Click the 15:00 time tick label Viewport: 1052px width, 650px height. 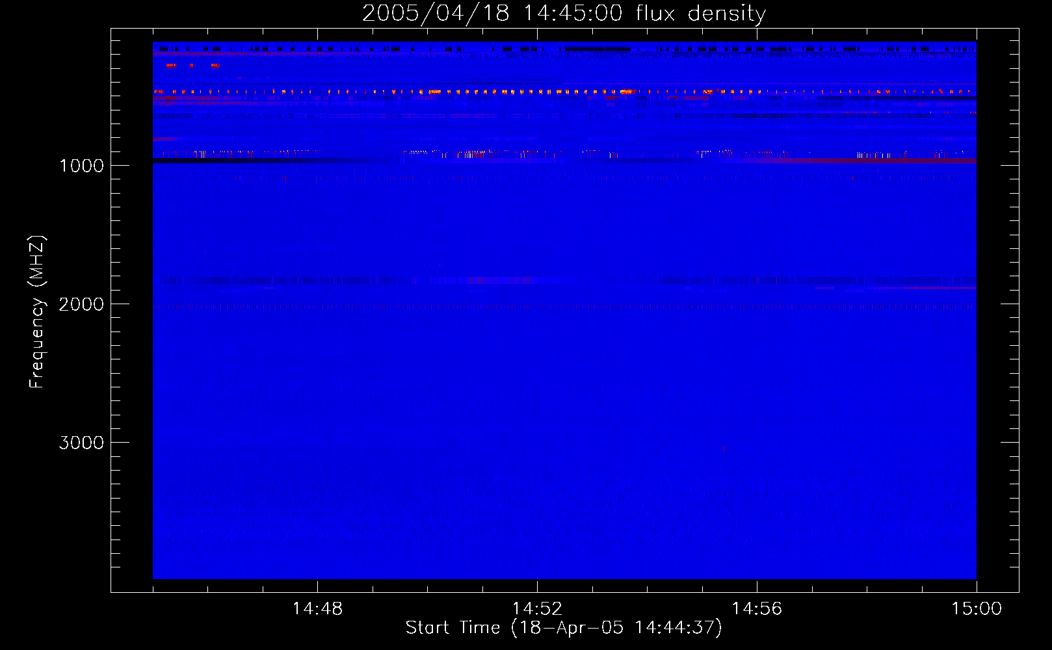click(977, 609)
